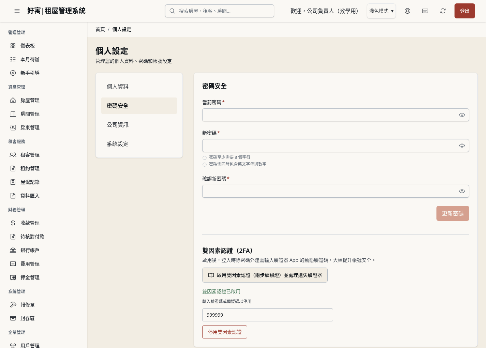Click the 更新密碼 button
Viewport: 491px width, 348px height.
[453, 213]
